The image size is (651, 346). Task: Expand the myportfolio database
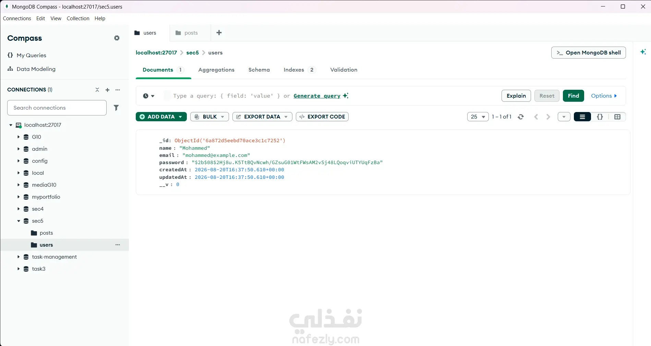(19, 197)
